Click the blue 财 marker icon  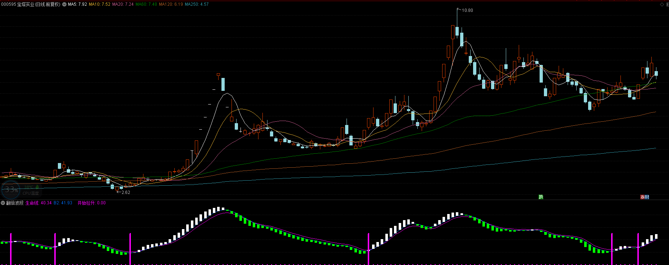click(647, 197)
